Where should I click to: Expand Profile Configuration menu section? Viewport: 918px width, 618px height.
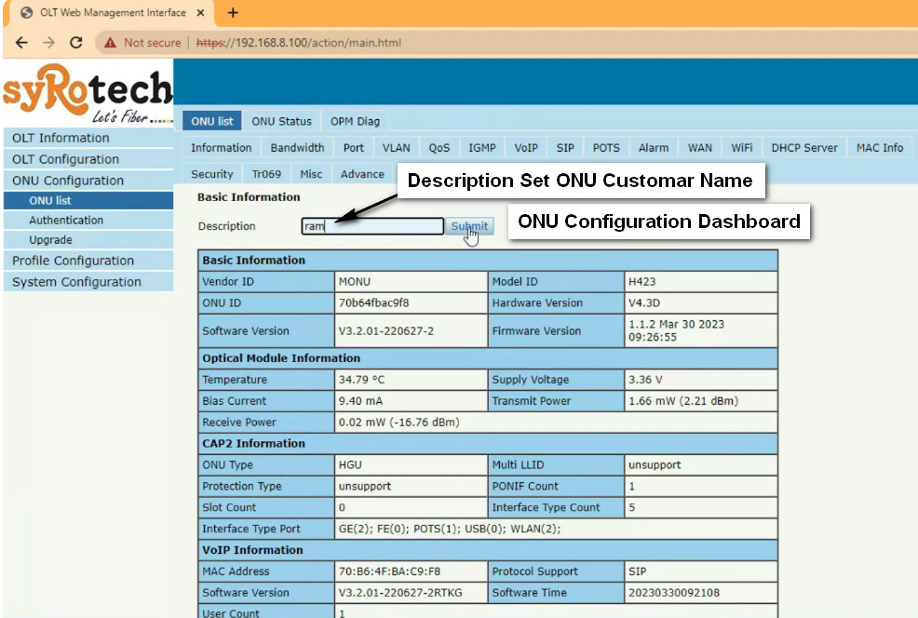tap(73, 261)
